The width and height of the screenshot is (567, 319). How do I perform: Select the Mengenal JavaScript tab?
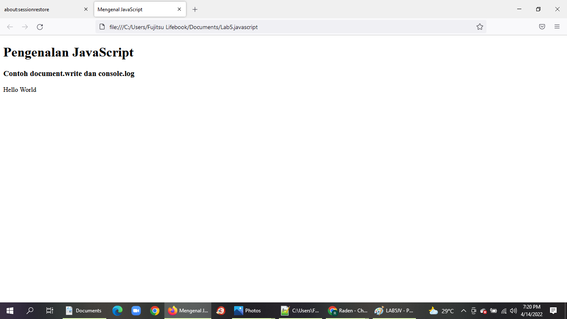pos(140,9)
